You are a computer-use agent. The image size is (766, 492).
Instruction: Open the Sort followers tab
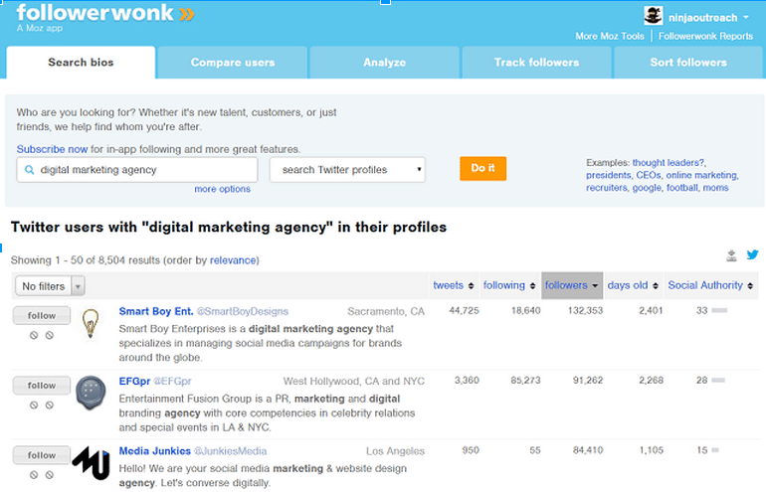[688, 63]
